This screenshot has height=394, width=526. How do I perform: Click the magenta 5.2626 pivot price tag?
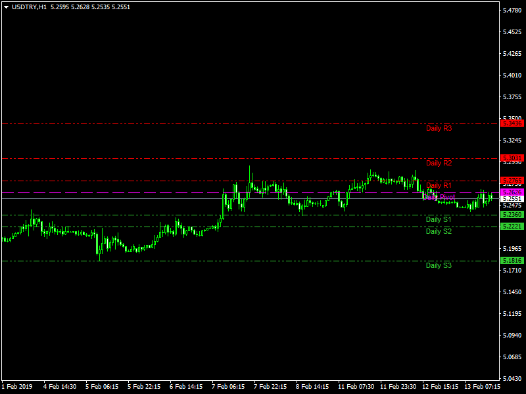pyautogui.click(x=512, y=192)
